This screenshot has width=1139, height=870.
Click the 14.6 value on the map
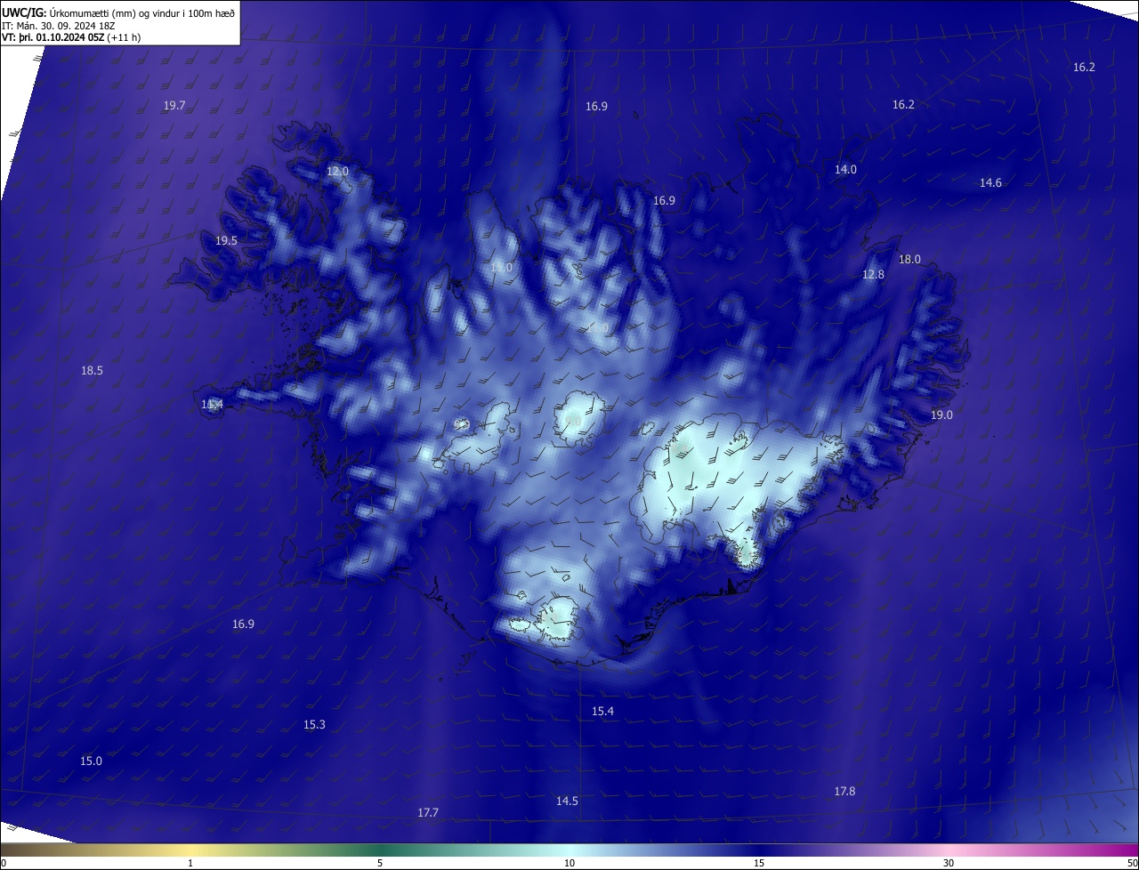pyautogui.click(x=990, y=182)
